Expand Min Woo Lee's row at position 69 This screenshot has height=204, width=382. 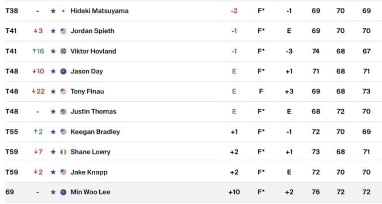tap(10, 192)
